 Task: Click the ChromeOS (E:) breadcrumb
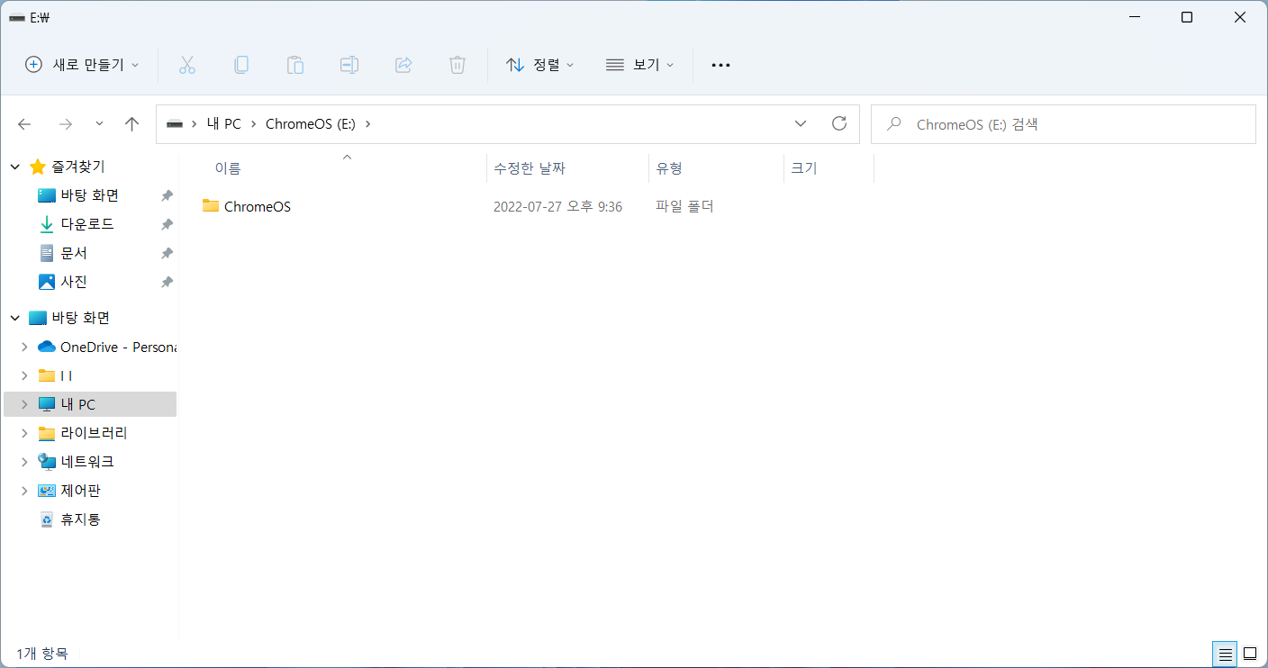point(311,124)
